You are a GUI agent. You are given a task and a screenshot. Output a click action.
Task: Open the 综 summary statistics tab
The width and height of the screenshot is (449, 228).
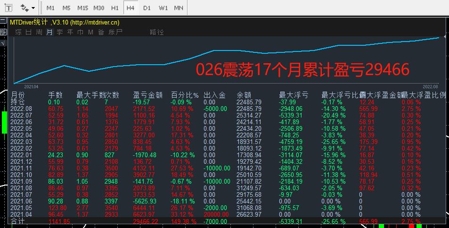[x=18, y=32]
